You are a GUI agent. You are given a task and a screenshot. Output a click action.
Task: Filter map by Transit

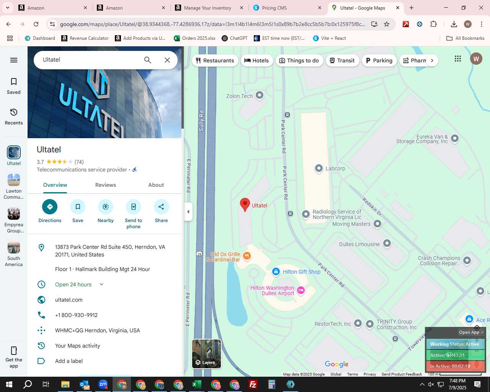pos(343,60)
